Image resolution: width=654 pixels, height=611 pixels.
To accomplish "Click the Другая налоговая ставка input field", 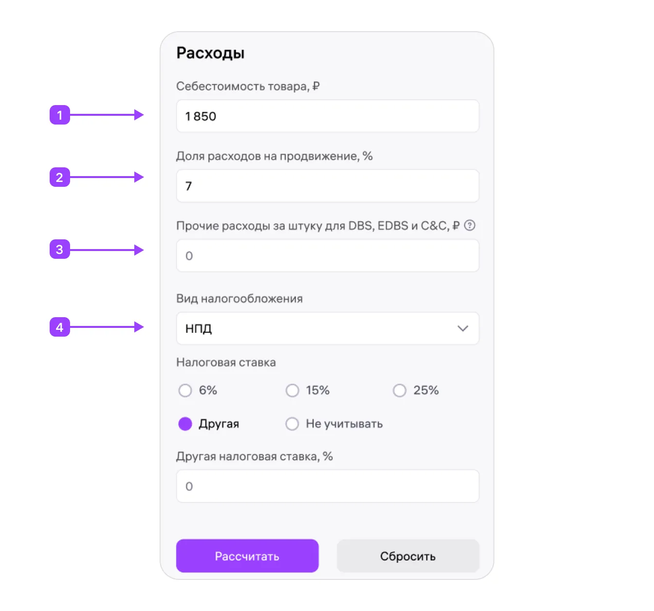I will click(327, 486).
